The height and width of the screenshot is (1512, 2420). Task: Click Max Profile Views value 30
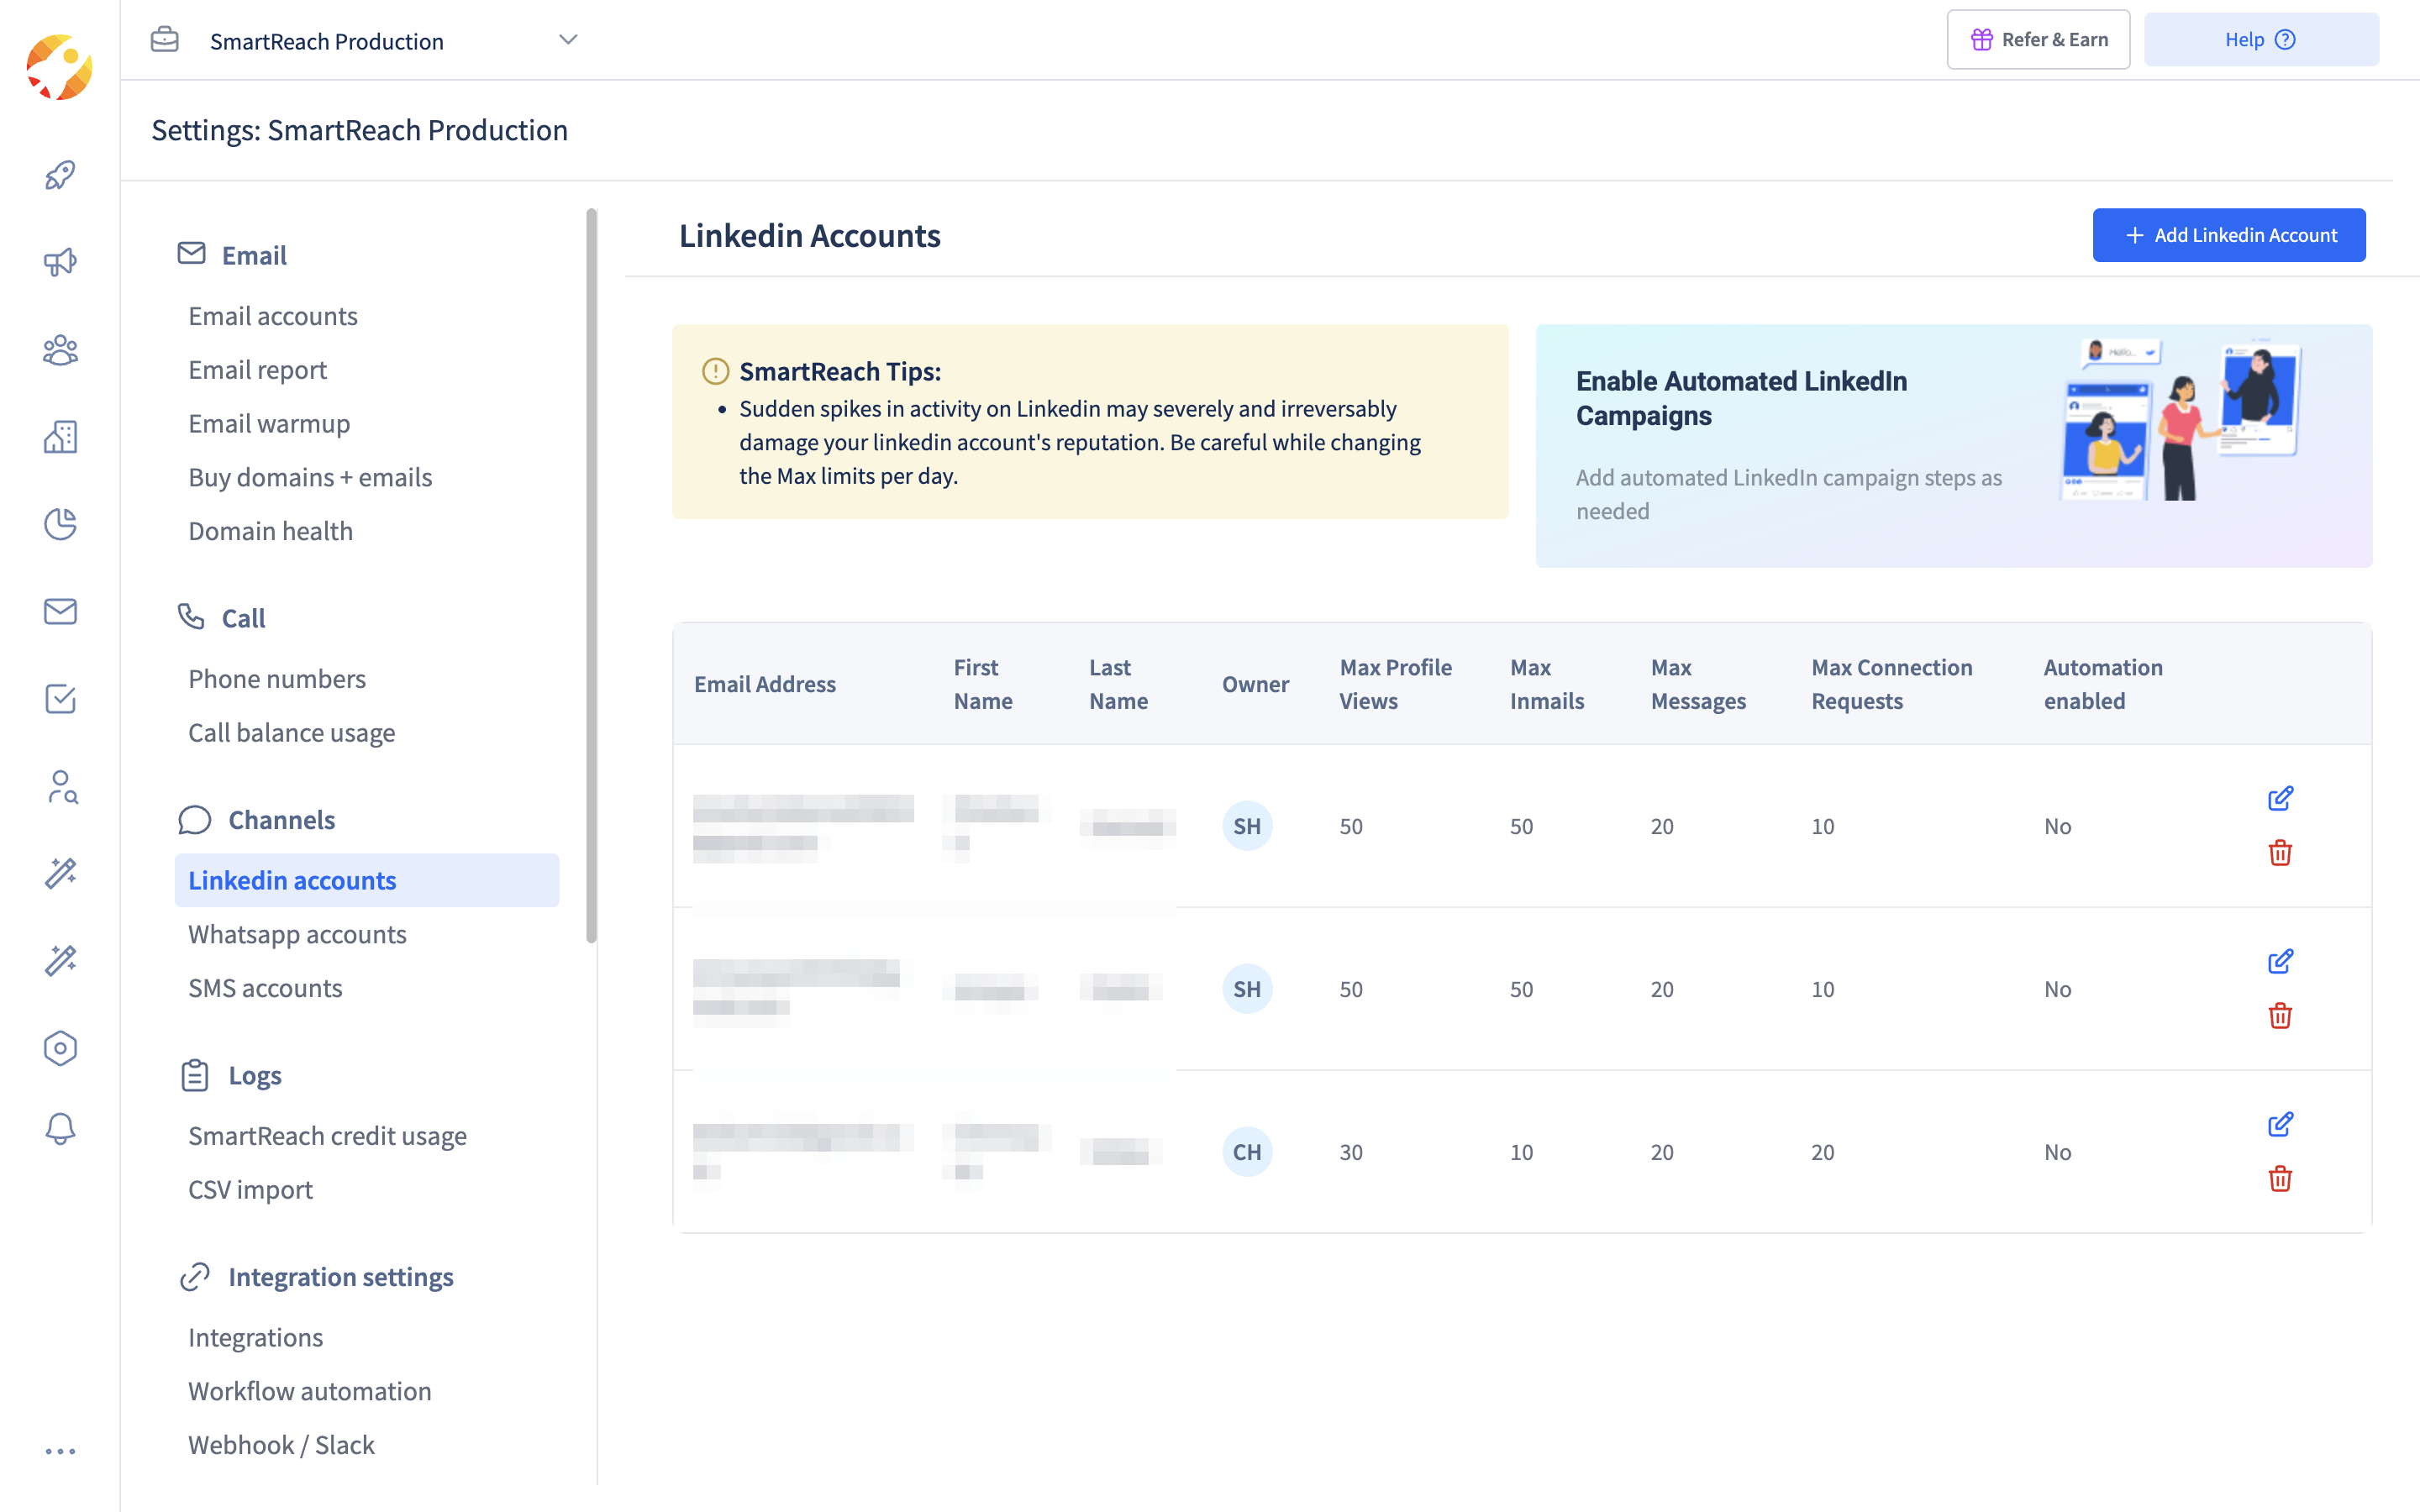coord(1351,1152)
